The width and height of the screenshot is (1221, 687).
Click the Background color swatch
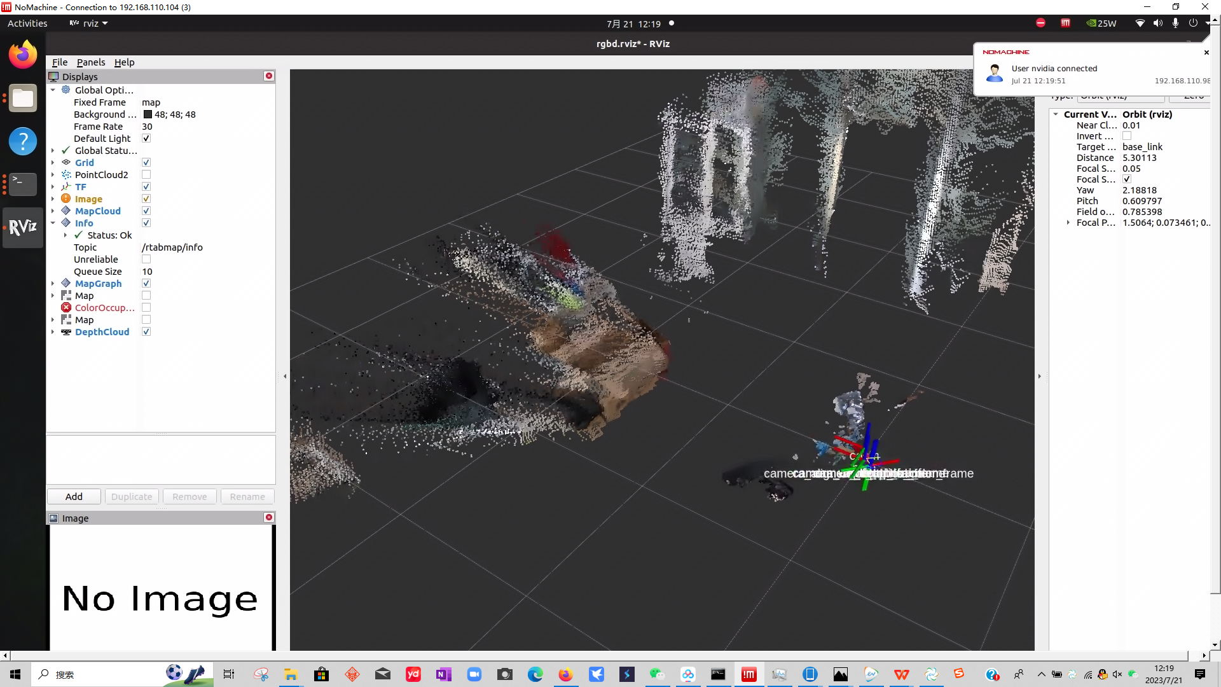coord(148,114)
